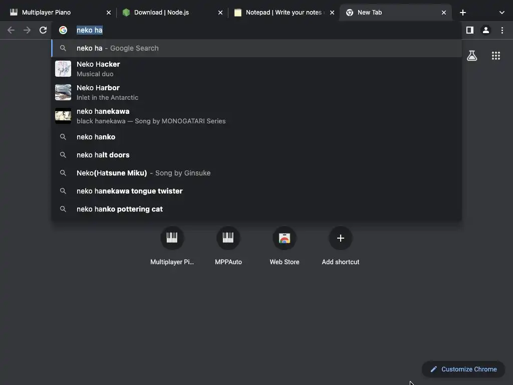The image size is (513, 385).
Task: Click the Neko Hacker thumbnail image
Action: pyautogui.click(x=63, y=69)
